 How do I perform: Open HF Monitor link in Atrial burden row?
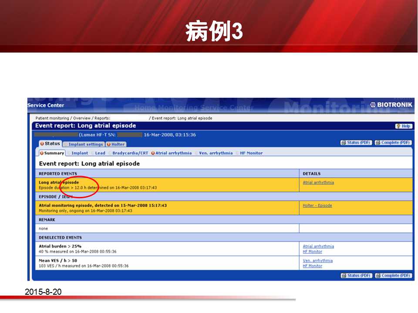pos(312,252)
